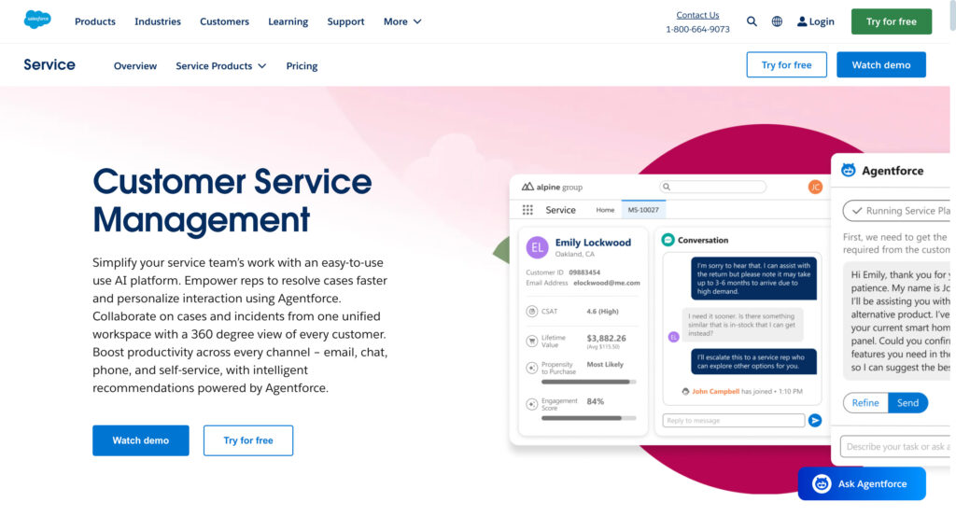The image size is (956, 516).
Task: Click Try for free in Service bar
Action: point(786,64)
